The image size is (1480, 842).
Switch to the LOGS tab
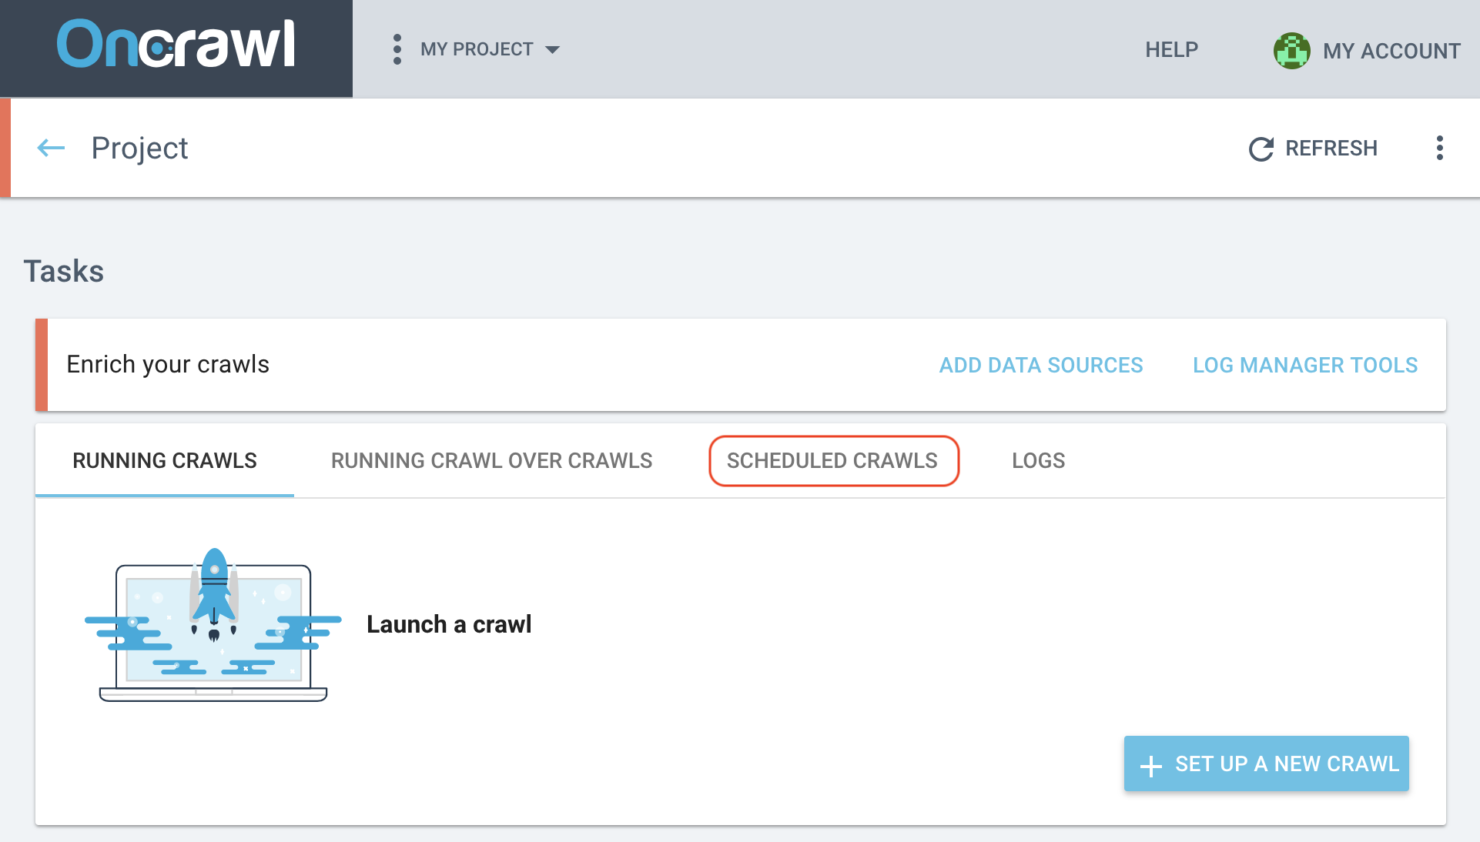pyautogui.click(x=1036, y=459)
